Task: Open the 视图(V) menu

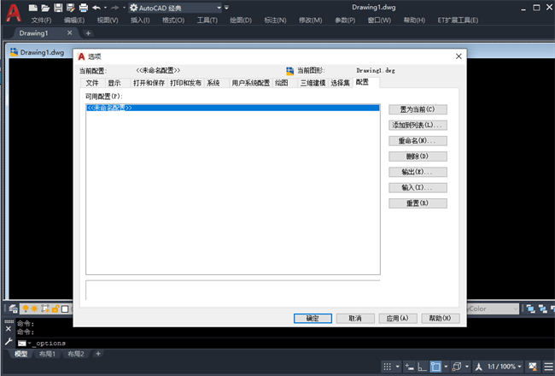Action: pyautogui.click(x=108, y=21)
